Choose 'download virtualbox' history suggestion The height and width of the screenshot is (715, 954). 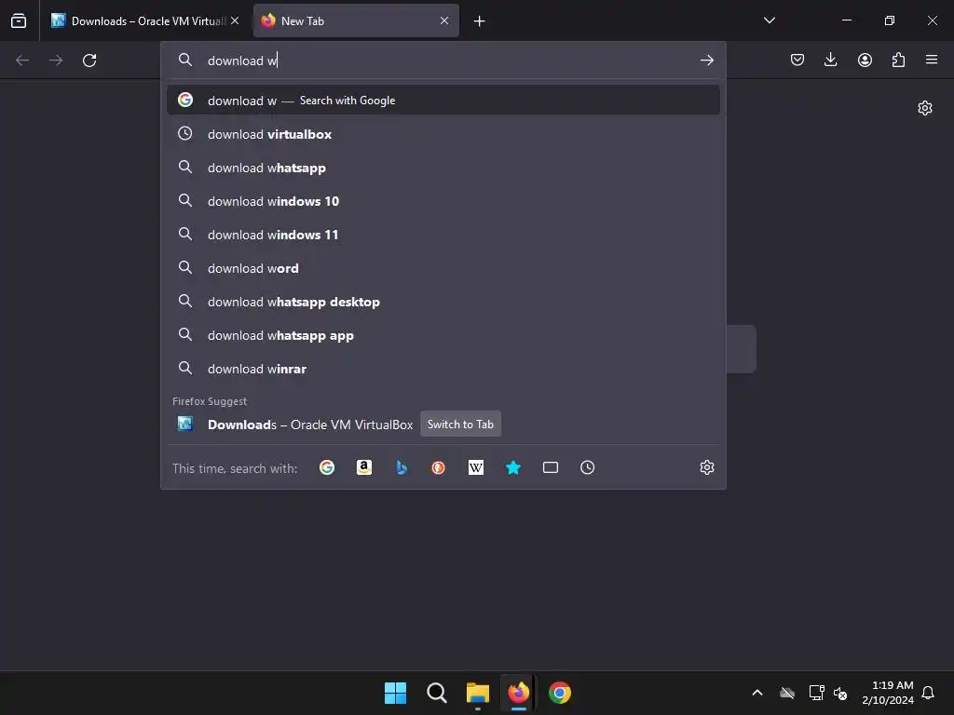point(443,134)
